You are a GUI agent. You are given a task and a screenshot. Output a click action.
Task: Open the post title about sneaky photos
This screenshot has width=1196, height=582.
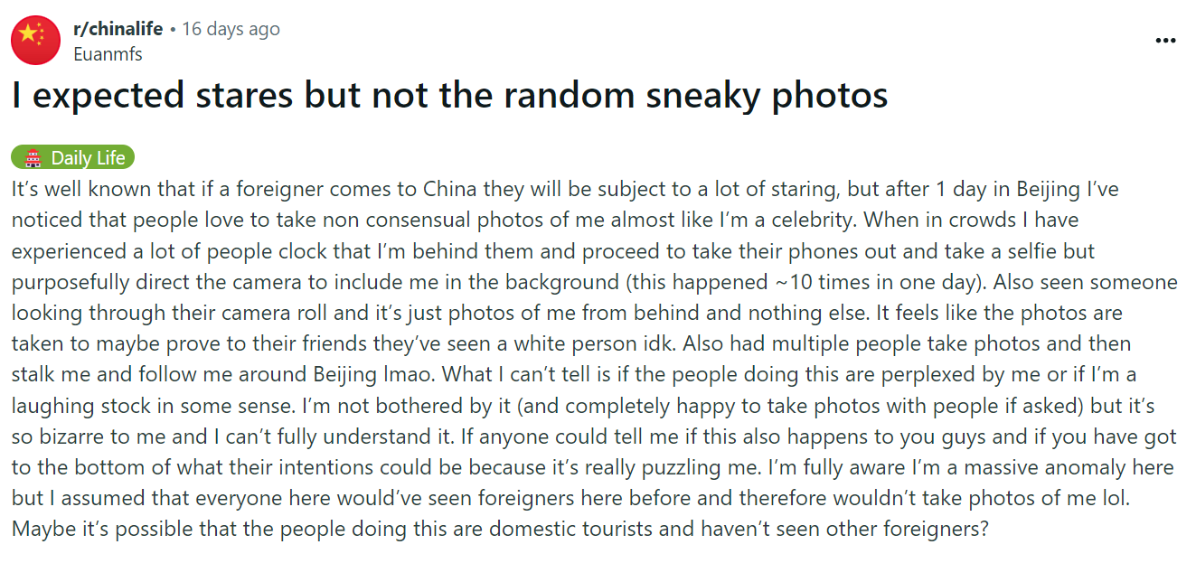(449, 96)
